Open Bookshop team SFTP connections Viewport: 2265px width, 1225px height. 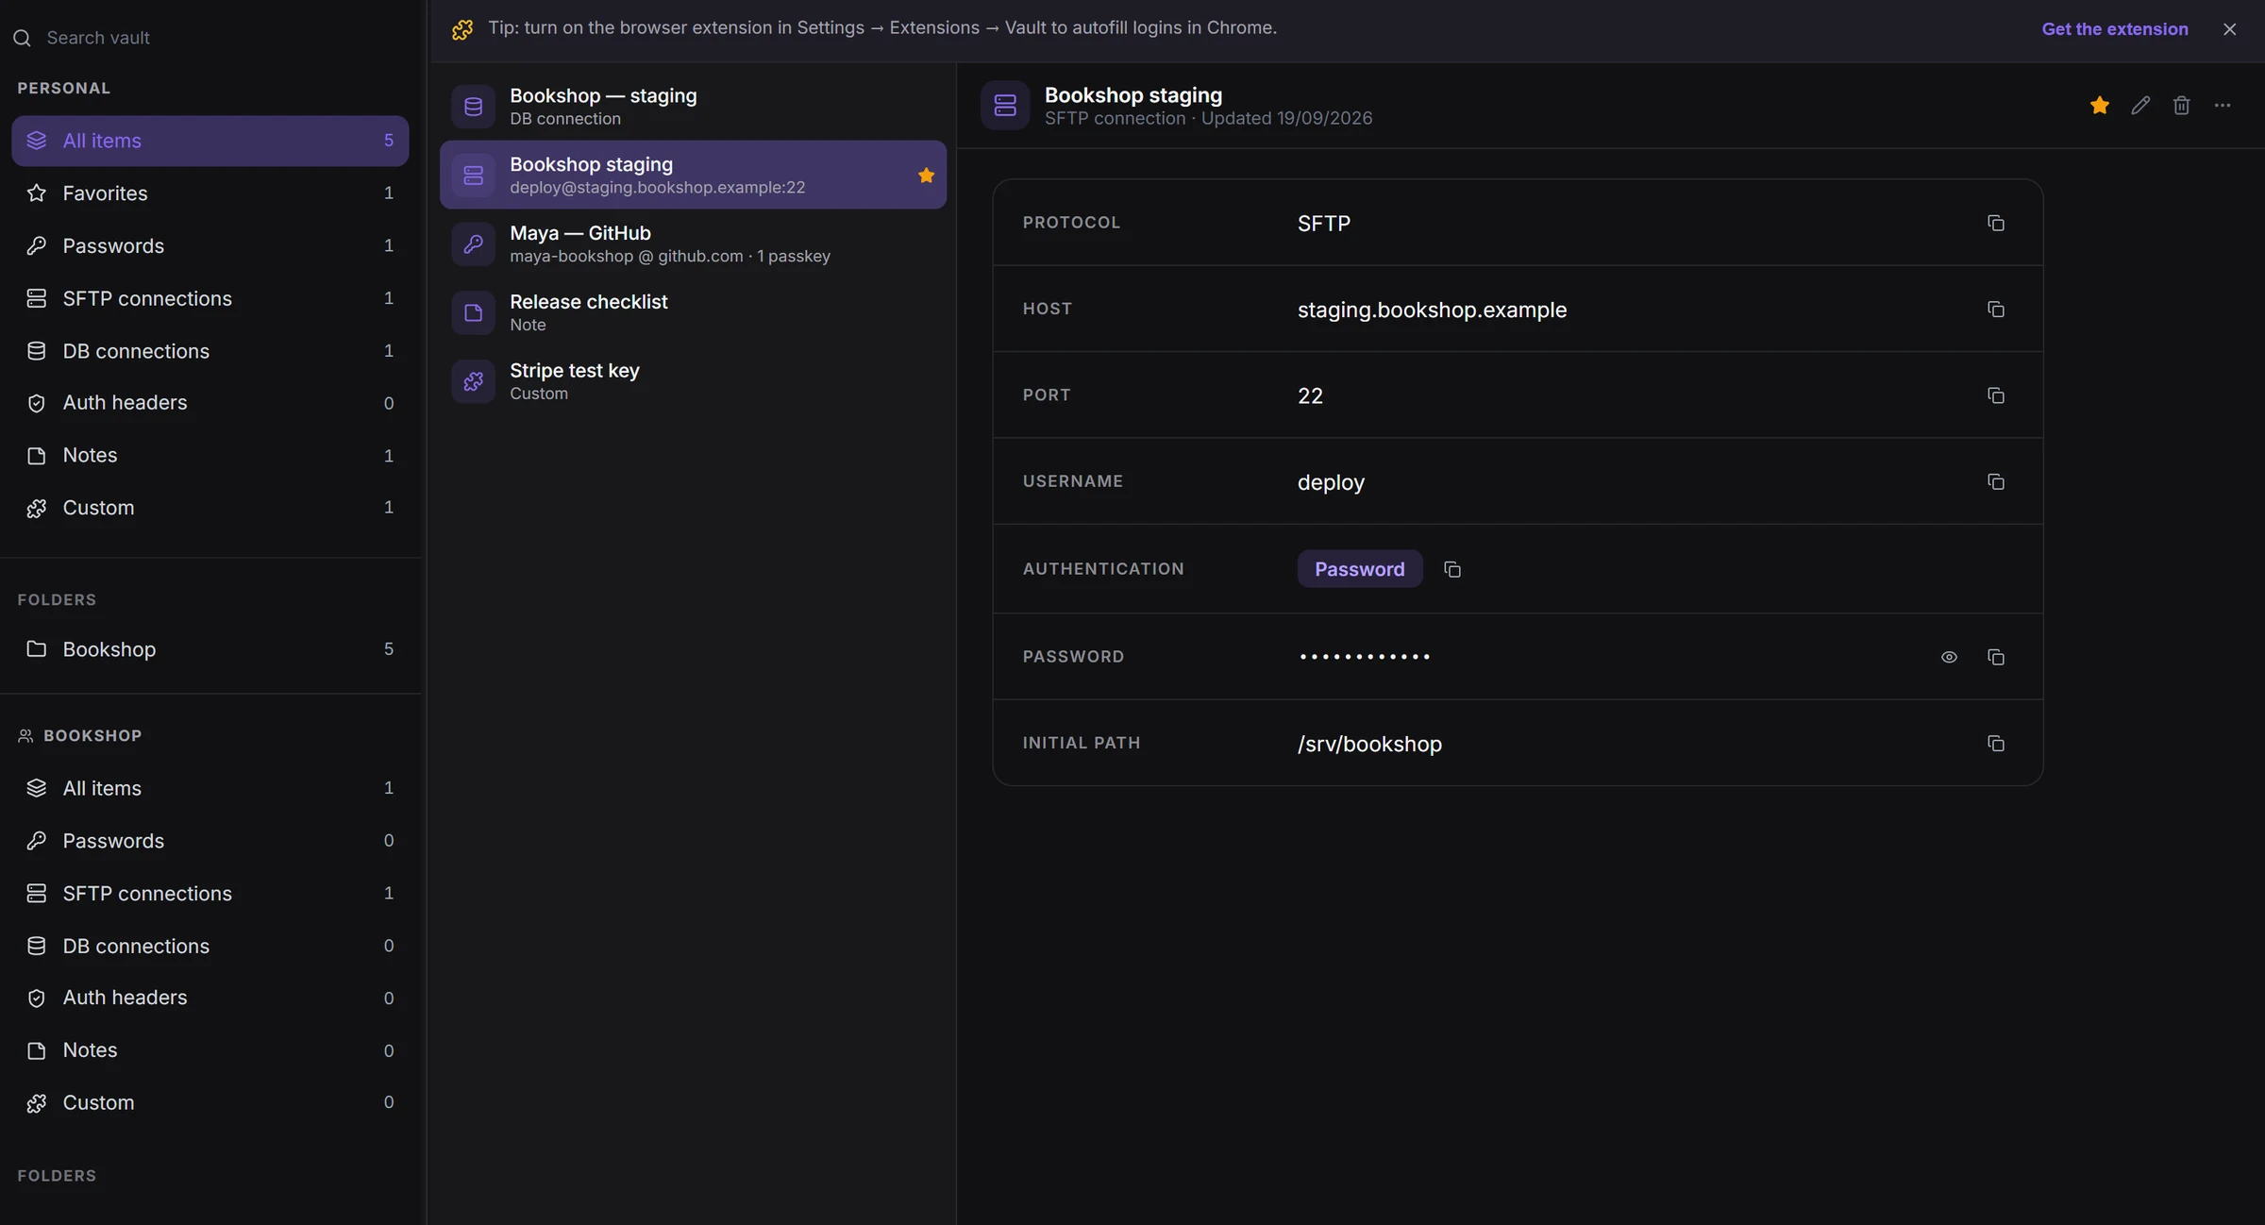210,894
